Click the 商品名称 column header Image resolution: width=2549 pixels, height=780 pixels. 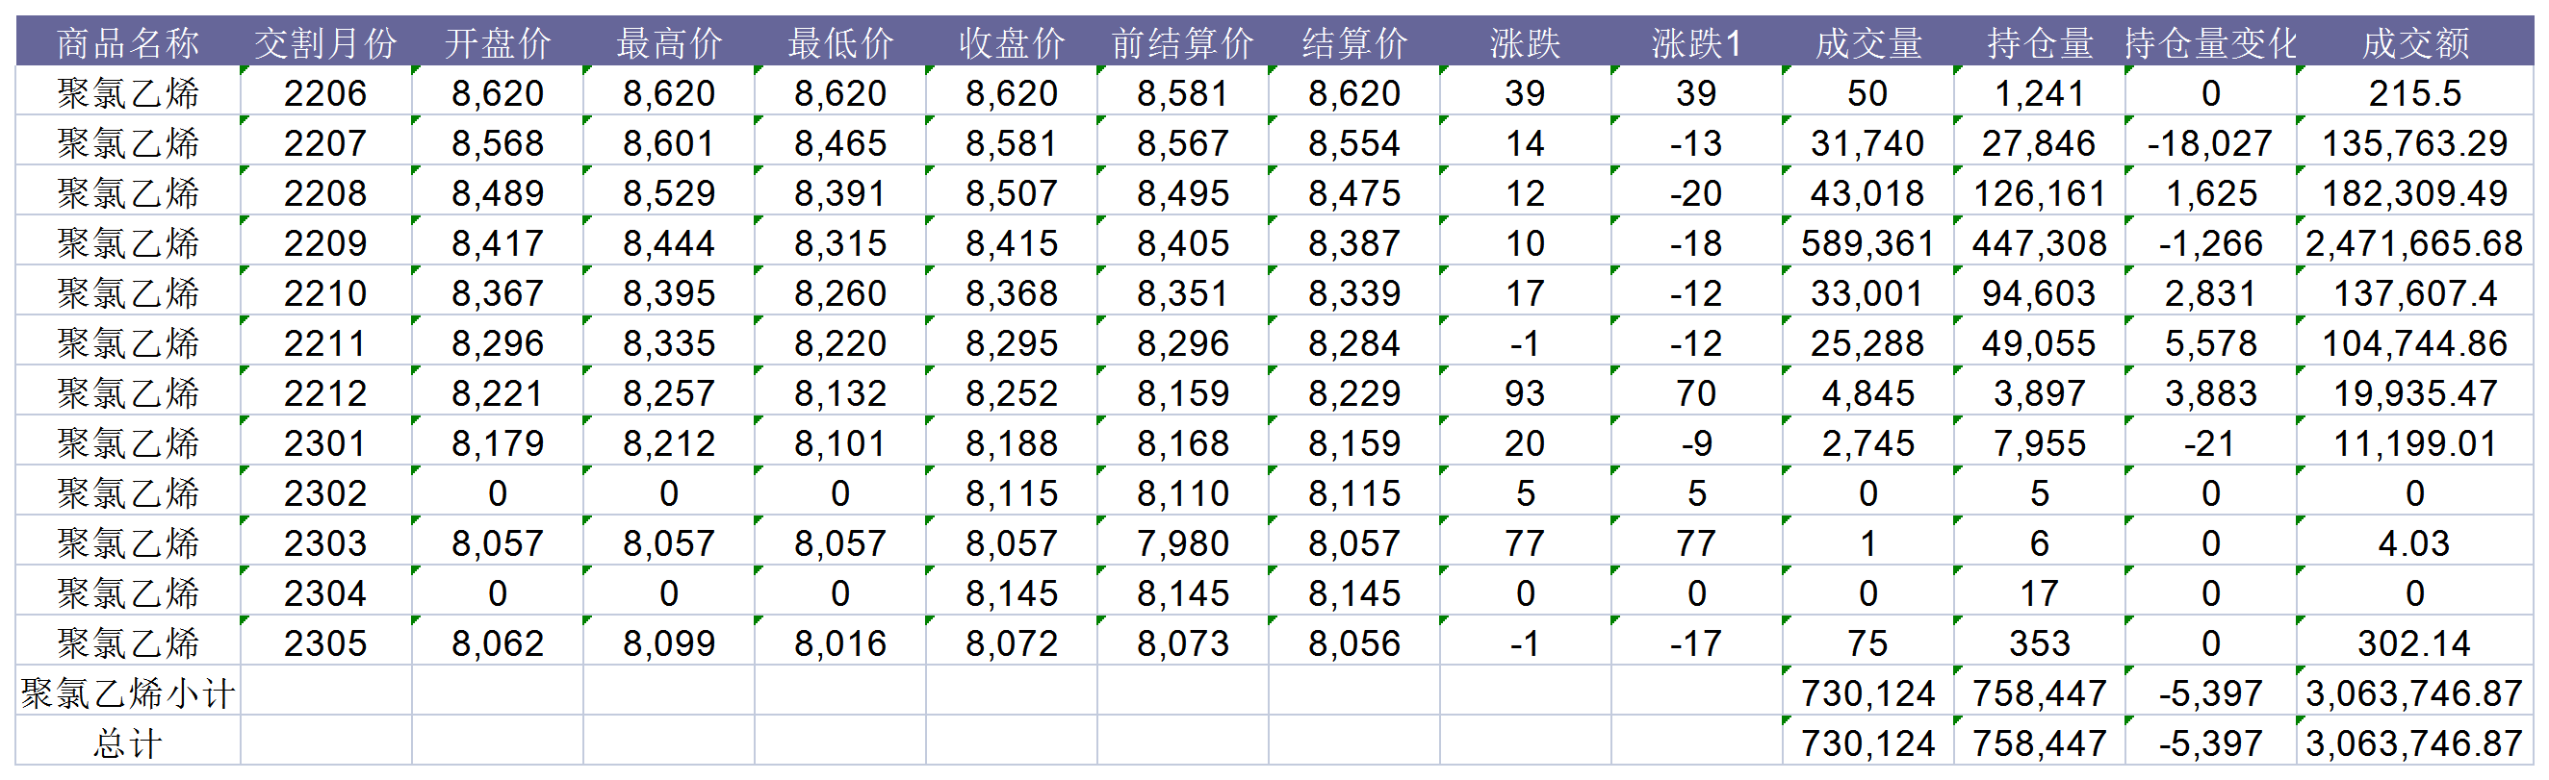point(128,42)
